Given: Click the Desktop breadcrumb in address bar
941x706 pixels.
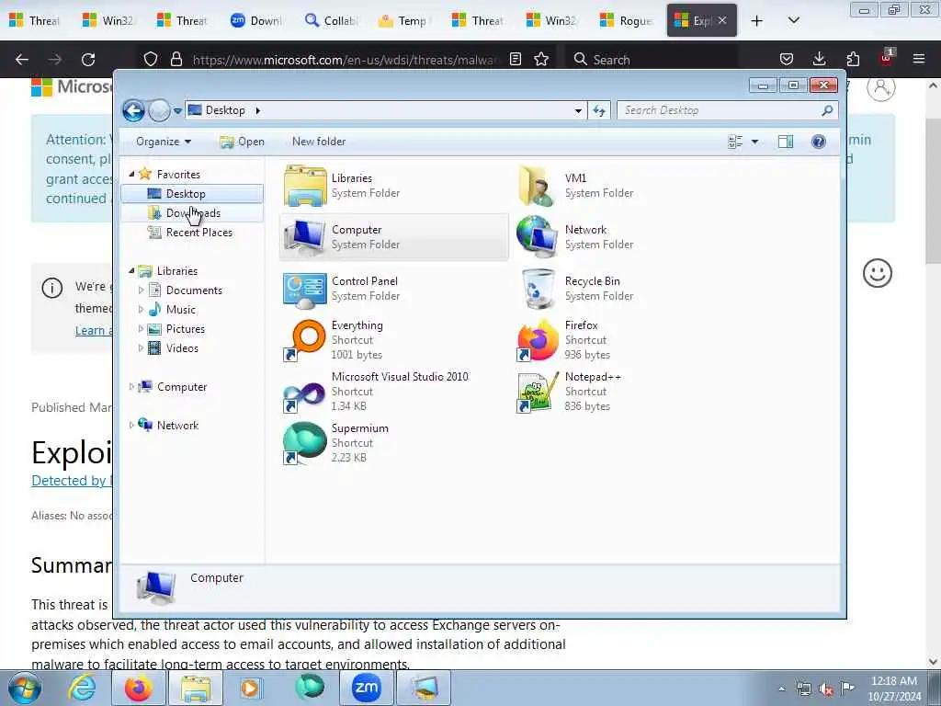Looking at the screenshot, I should (x=225, y=110).
